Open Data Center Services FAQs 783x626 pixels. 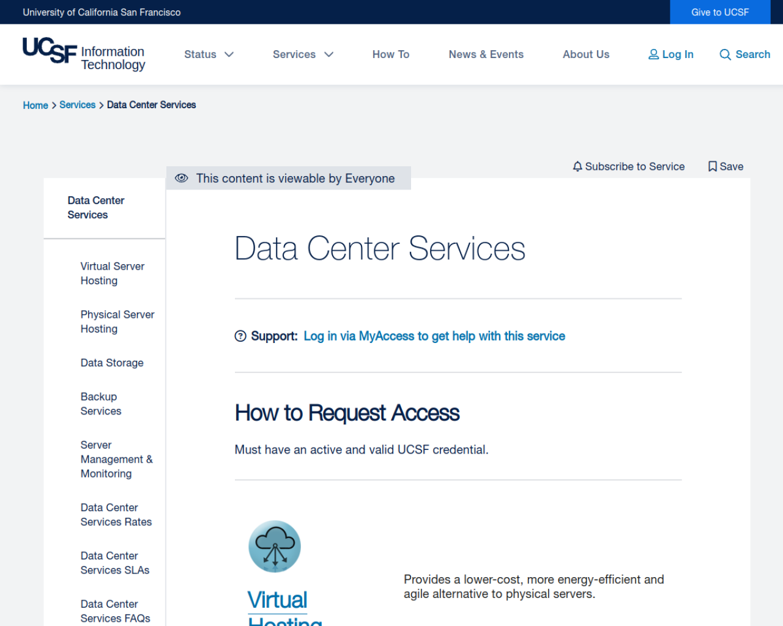click(x=116, y=611)
